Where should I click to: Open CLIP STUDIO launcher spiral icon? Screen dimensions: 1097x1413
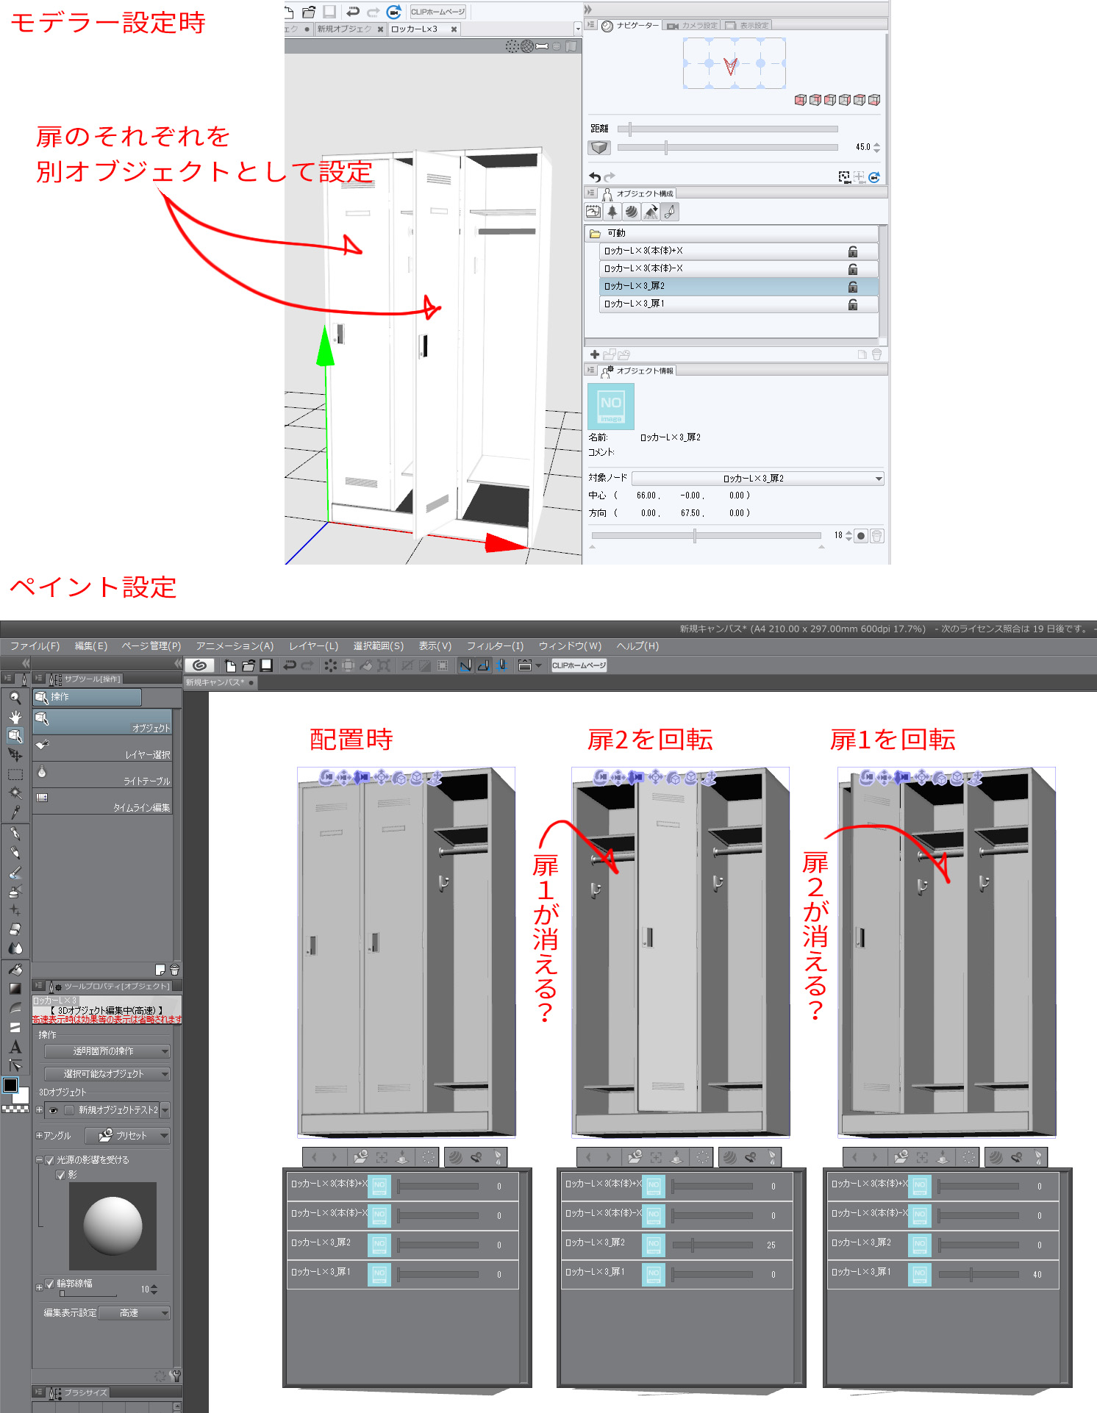click(199, 665)
